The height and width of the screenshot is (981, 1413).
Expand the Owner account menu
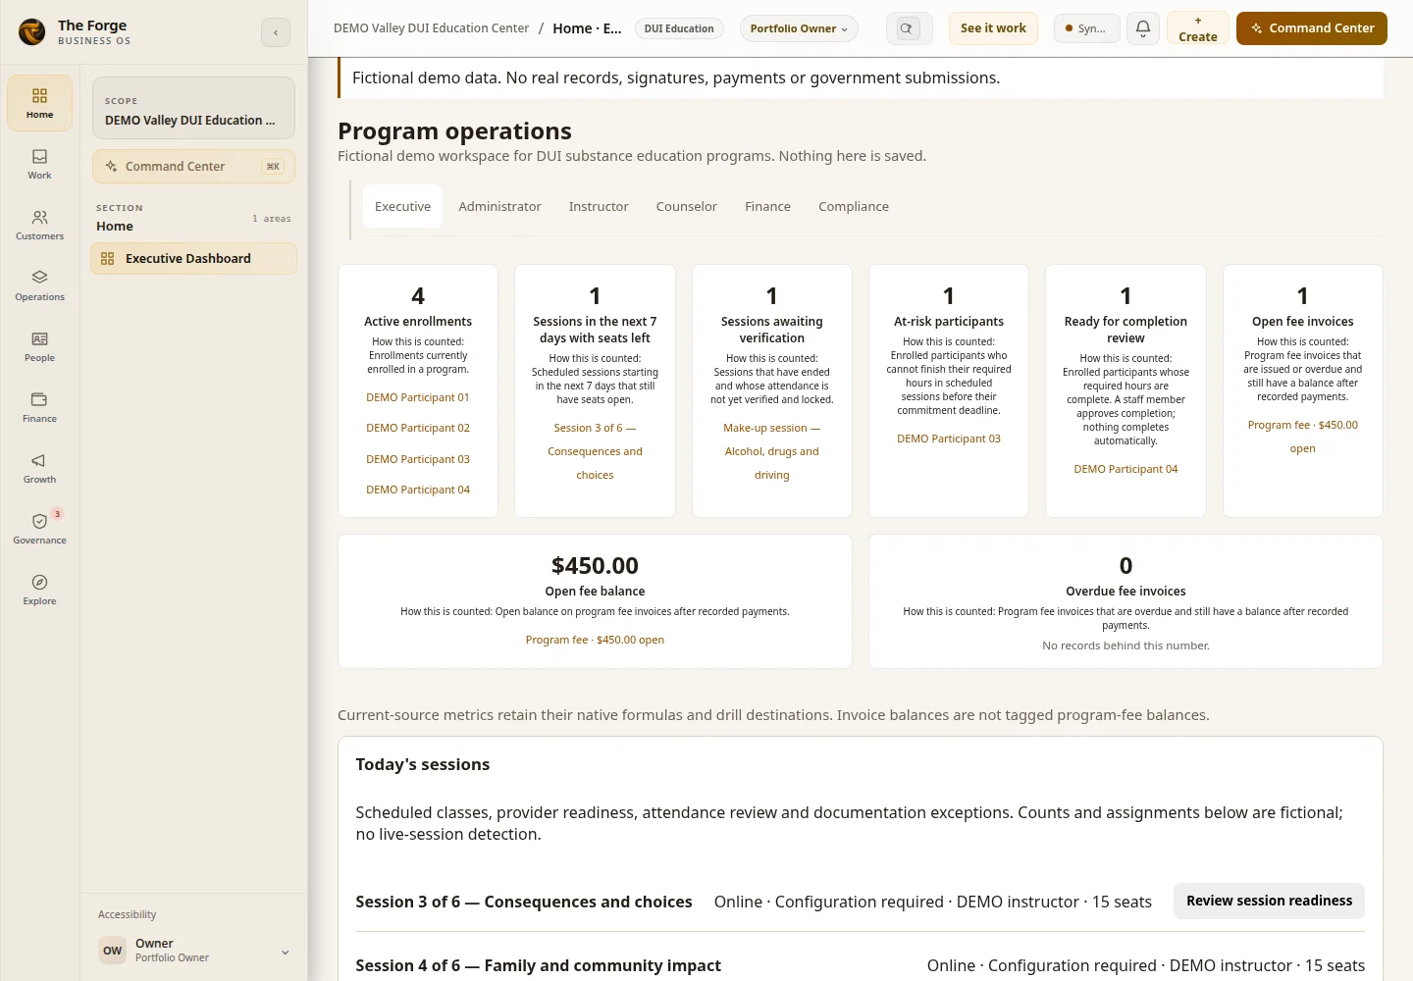(193, 951)
